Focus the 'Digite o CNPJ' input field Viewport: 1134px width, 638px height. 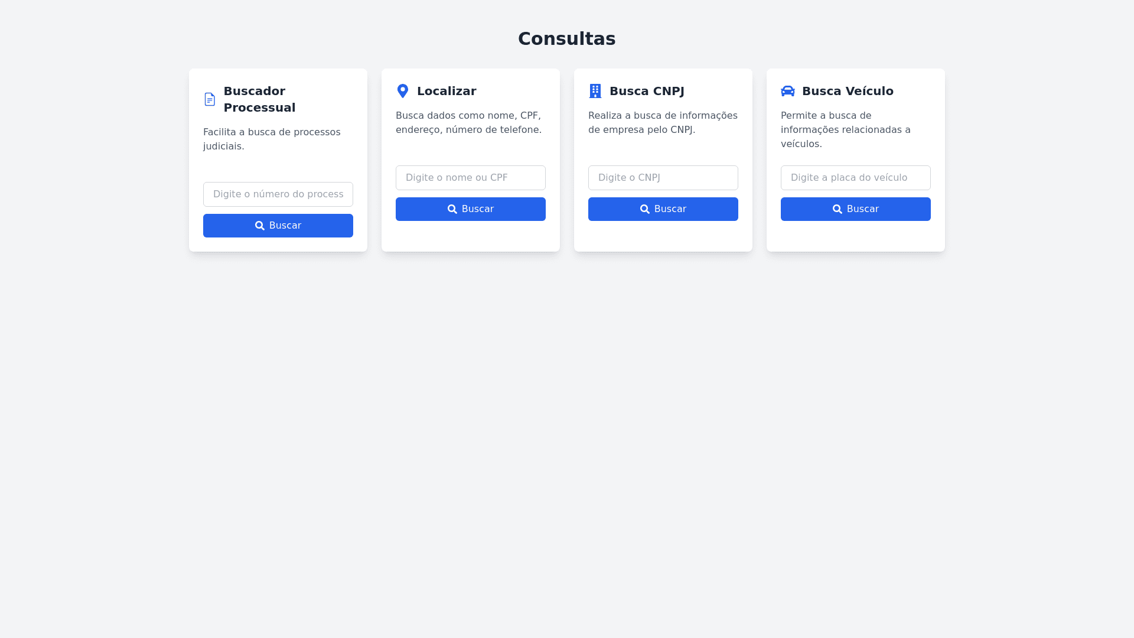(x=663, y=178)
